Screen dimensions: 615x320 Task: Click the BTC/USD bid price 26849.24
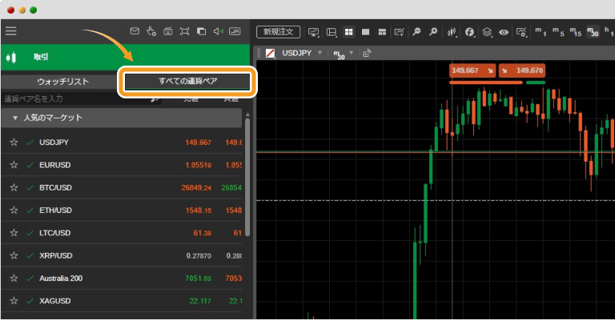point(196,188)
